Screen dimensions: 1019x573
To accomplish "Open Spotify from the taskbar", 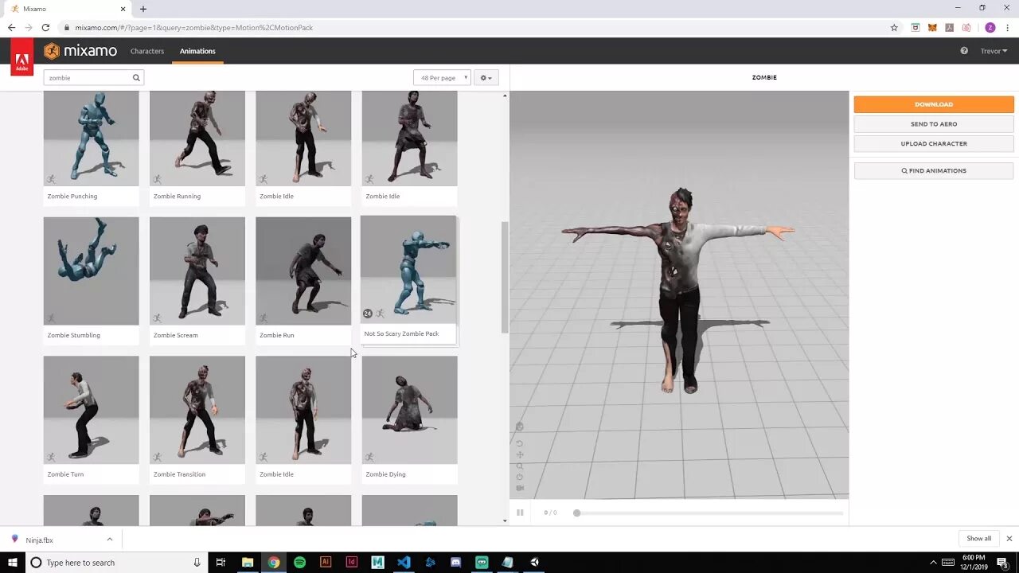I will [299, 563].
